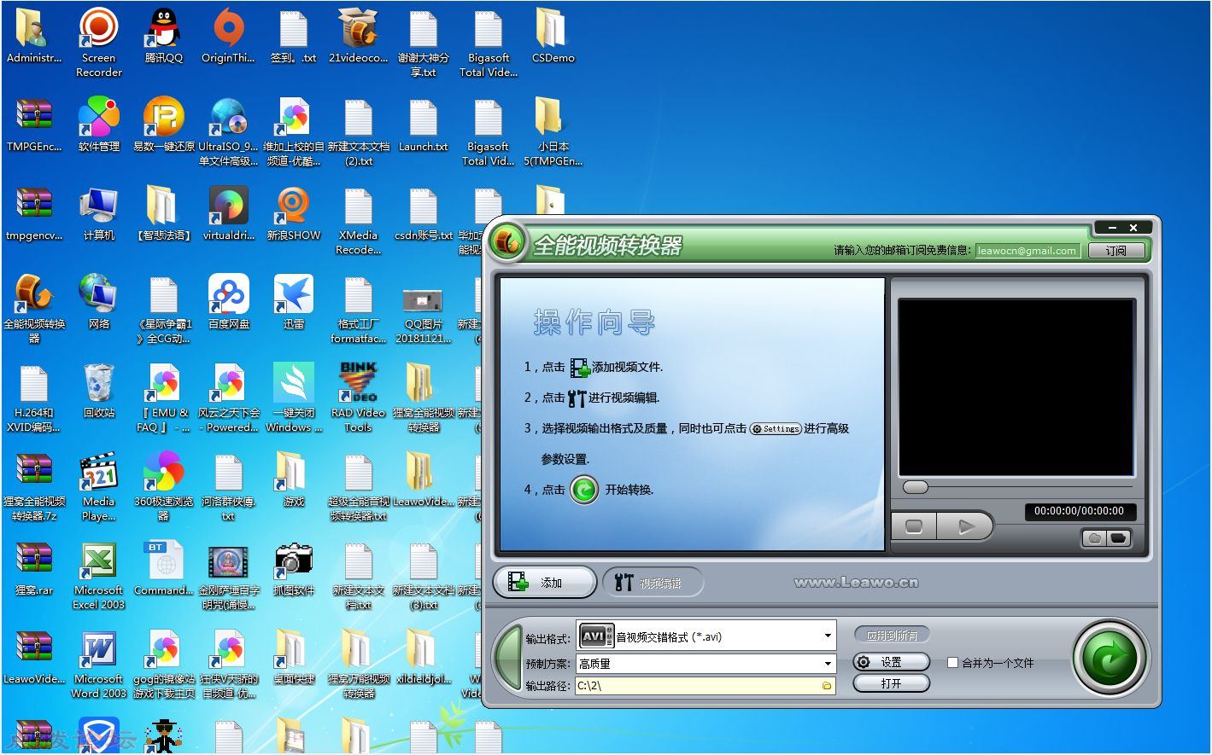This screenshot has width=1212, height=755.
Task: Open RAD Video Tools icon
Action: click(358, 398)
